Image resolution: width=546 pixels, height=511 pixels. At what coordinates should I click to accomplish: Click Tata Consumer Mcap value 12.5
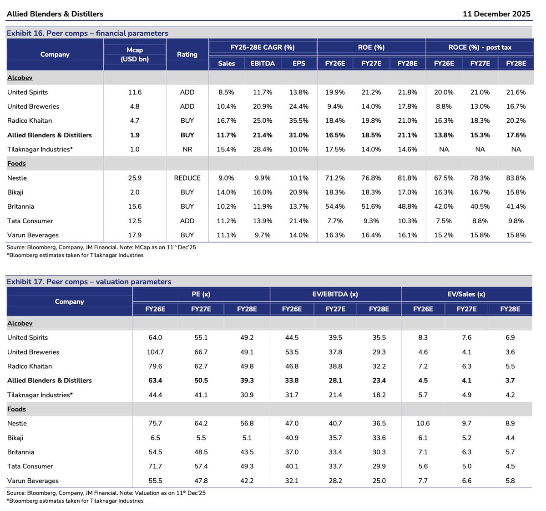tap(135, 221)
